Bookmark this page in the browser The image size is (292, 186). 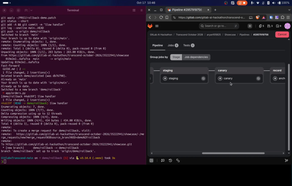tap(167, 17)
